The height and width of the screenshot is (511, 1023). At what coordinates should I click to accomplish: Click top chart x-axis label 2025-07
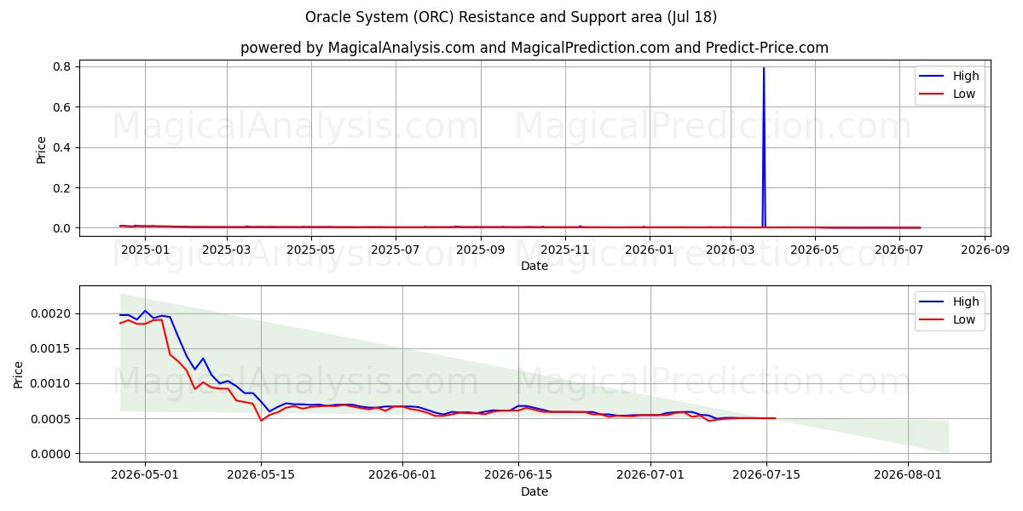[x=396, y=250]
